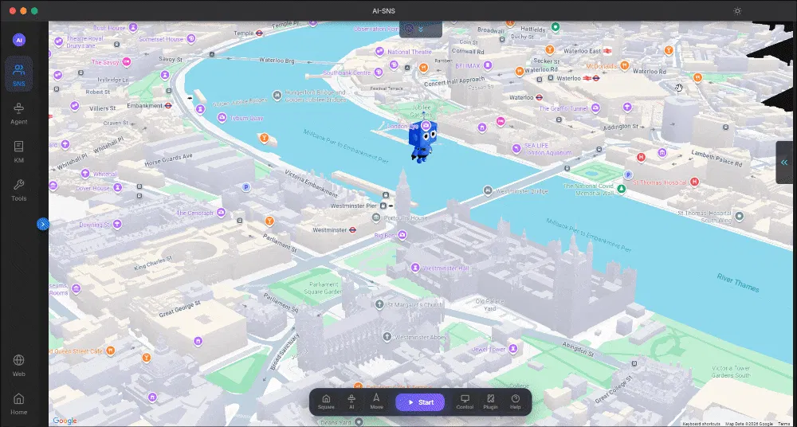Viewport: 797px width, 427px height.
Task: Click the Temple underground station symbol
Action: (259, 33)
